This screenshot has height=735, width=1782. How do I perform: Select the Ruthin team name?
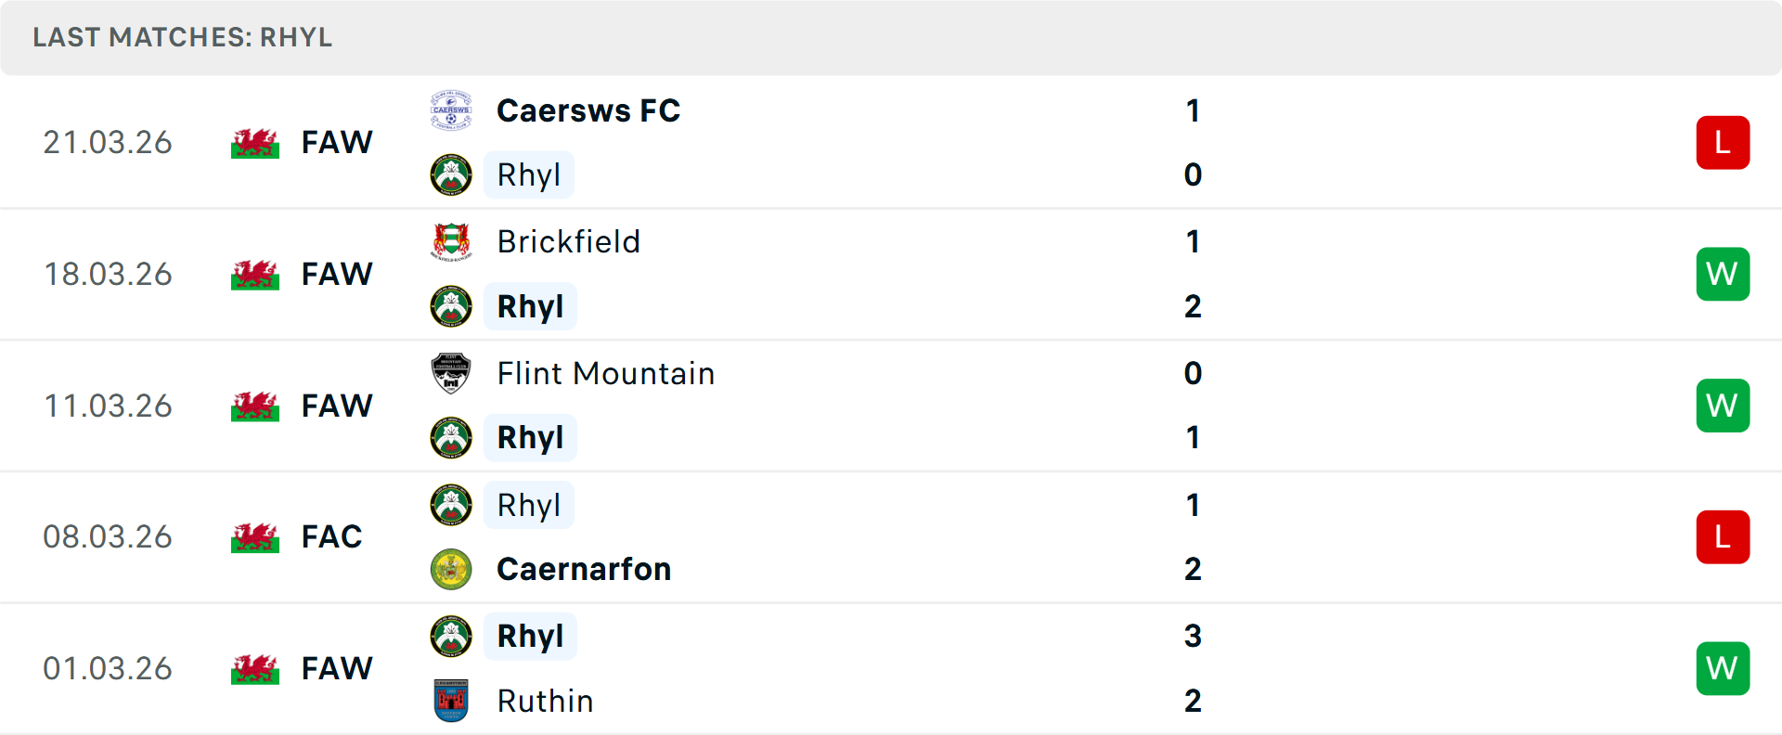click(545, 701)
